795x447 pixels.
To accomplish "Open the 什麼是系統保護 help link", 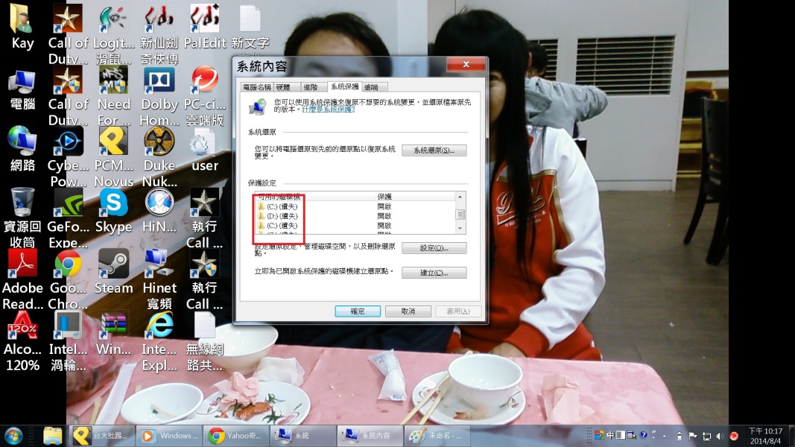I will tap(328, 109).
